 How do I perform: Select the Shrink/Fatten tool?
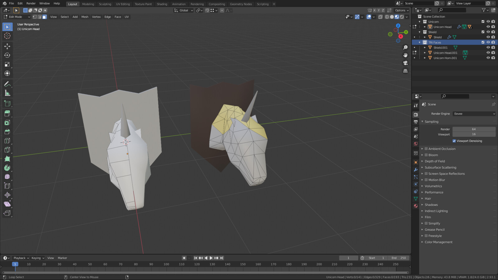click(7, 195)
